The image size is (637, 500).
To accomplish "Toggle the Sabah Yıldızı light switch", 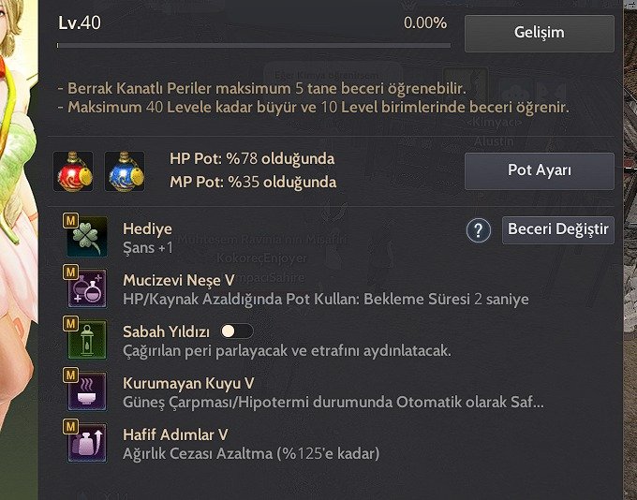I will click(237, 331).
